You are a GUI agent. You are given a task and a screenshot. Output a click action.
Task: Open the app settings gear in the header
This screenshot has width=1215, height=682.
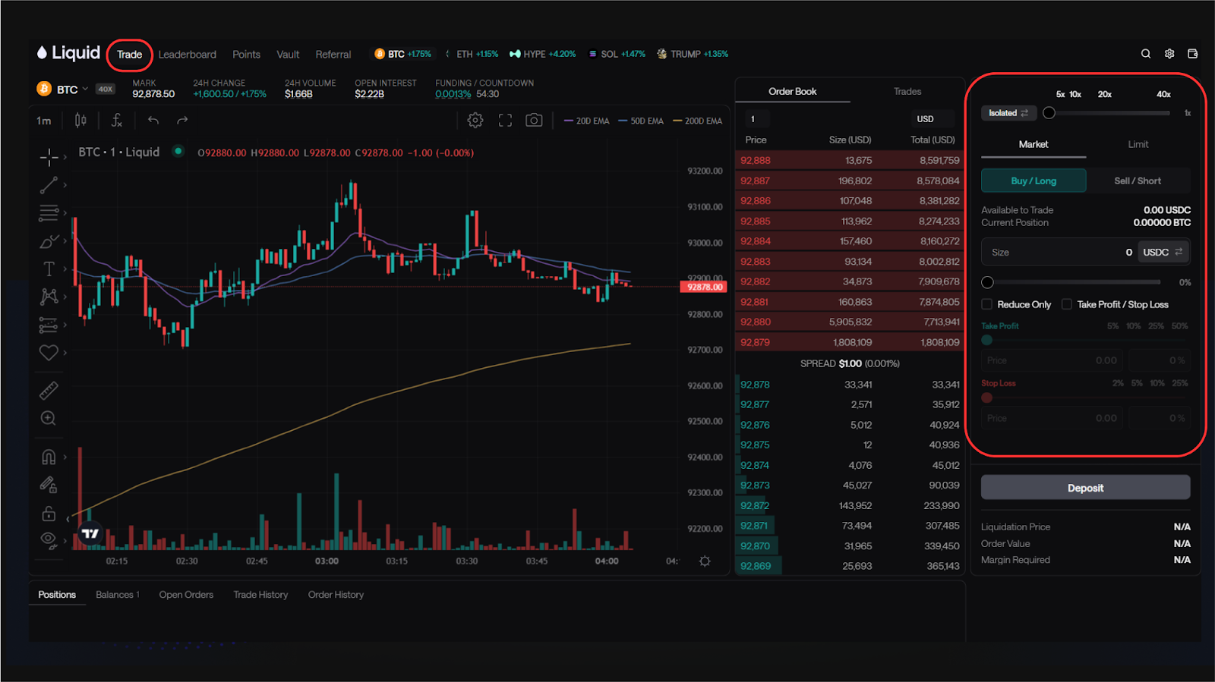click(1169, 54)
